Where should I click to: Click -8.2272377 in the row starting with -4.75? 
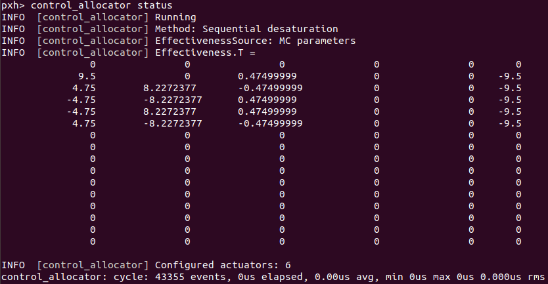click(173, 100)
